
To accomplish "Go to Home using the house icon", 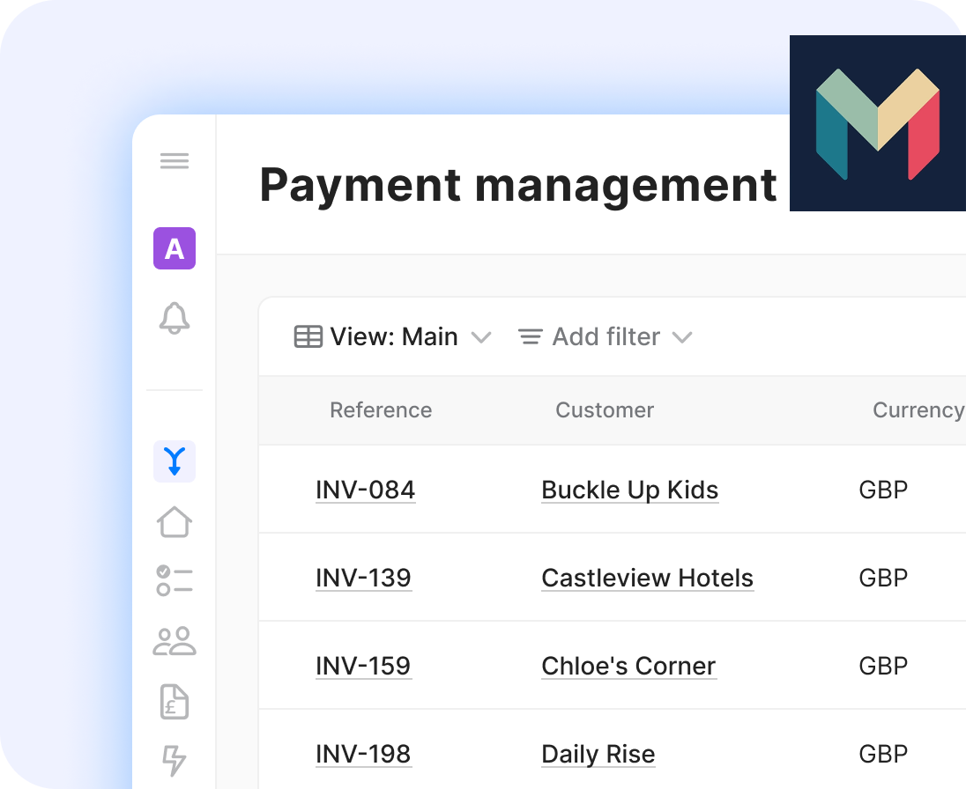I will pos(174,521).
